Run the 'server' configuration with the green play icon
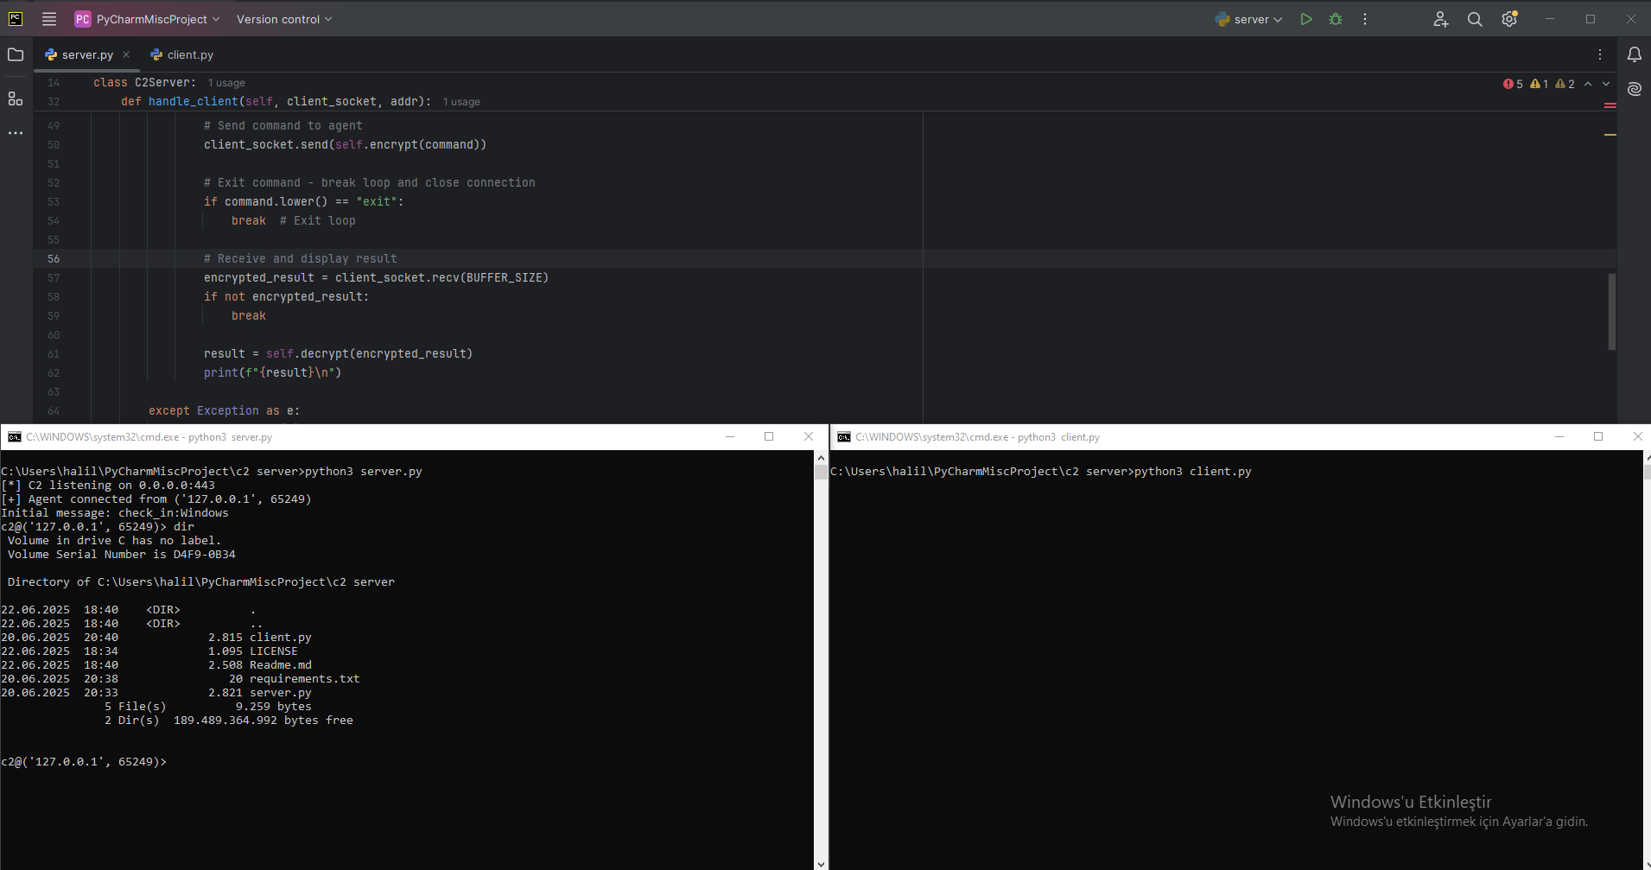The height and width of the screenshot is (870, 1651). (x=1306, y=19)
